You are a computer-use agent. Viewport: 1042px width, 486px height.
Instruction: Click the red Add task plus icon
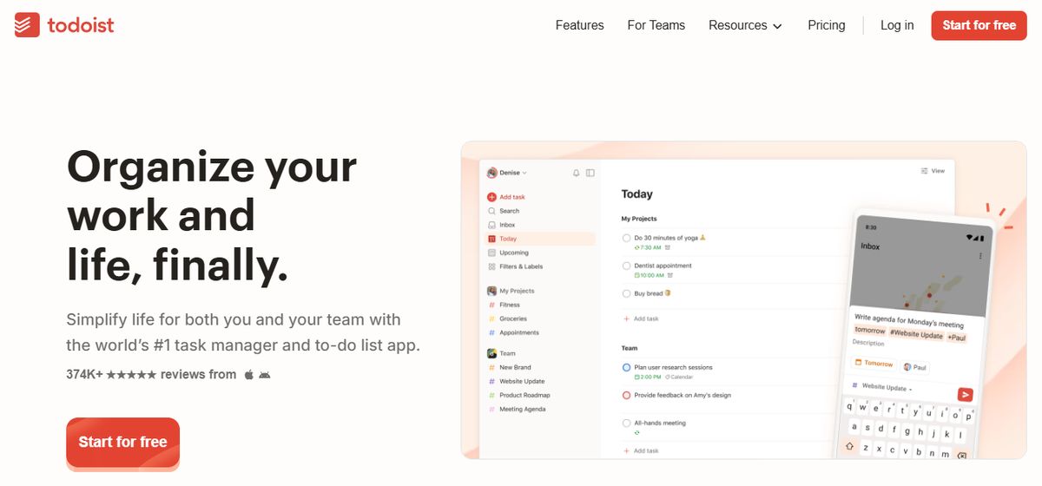click(491, 197)
